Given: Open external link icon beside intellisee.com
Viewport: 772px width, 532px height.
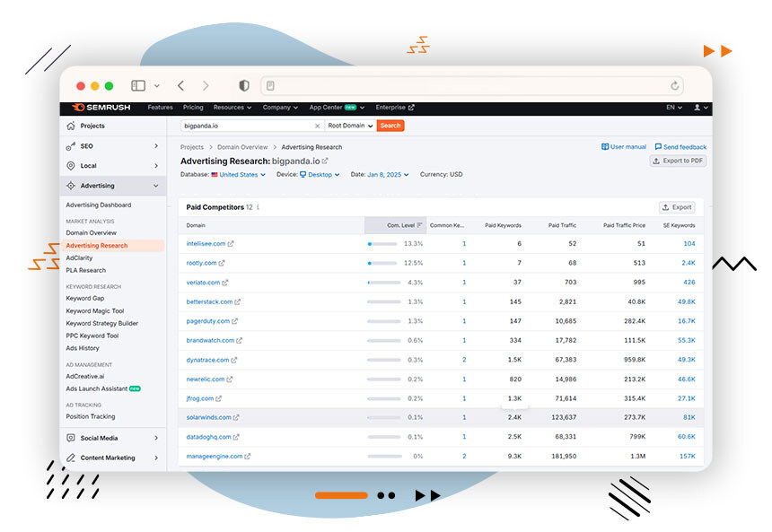Looking at the screenshot, I should pos(231,244).
